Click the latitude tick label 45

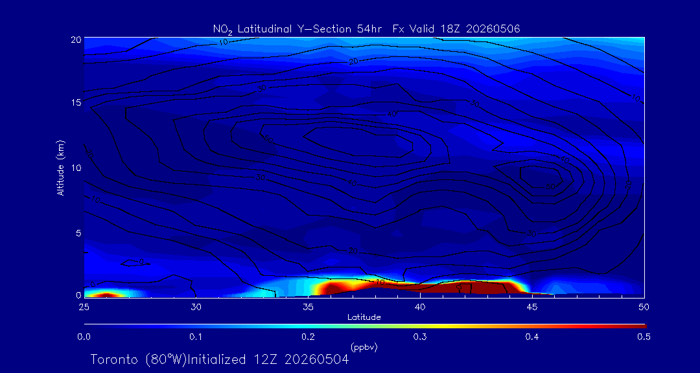(x=531, y=306)
